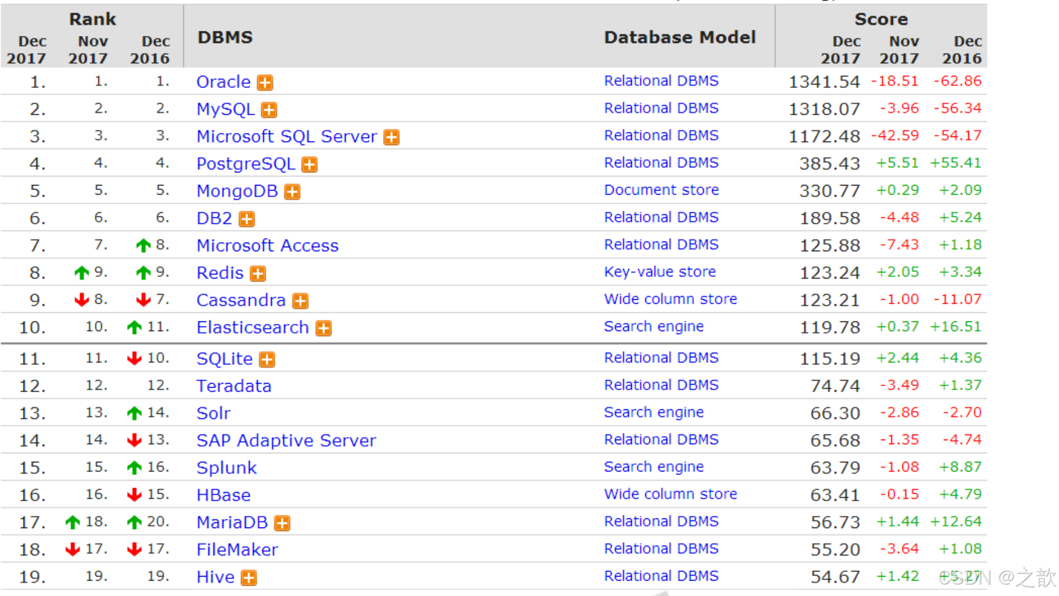Expand the plus icon next to Redis
Screen dimensions: 1059x596
[x=258, y=273]
